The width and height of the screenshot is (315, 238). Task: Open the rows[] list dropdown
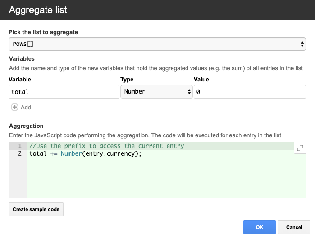click(x=157, y=44)
